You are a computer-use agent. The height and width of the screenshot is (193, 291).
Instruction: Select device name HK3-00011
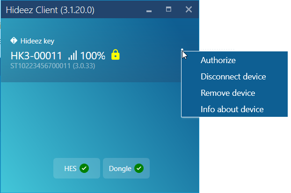(x=36, y=56)
